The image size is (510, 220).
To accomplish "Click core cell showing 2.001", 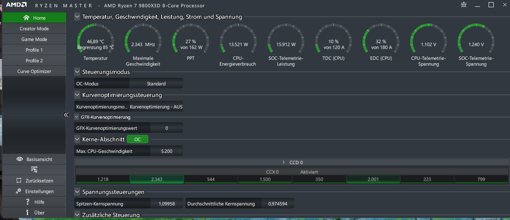I will point(373,179).
